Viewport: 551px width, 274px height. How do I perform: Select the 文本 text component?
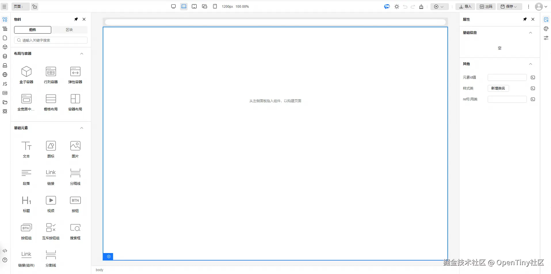[26, 149]
